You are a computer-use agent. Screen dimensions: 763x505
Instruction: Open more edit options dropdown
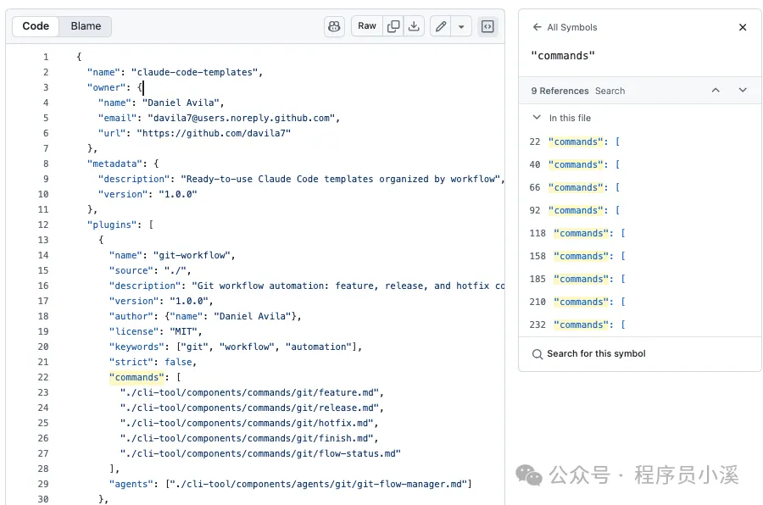461,26
